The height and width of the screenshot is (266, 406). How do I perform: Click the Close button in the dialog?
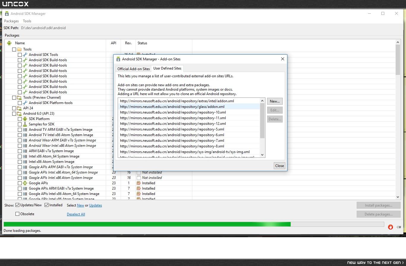(279, 166)
